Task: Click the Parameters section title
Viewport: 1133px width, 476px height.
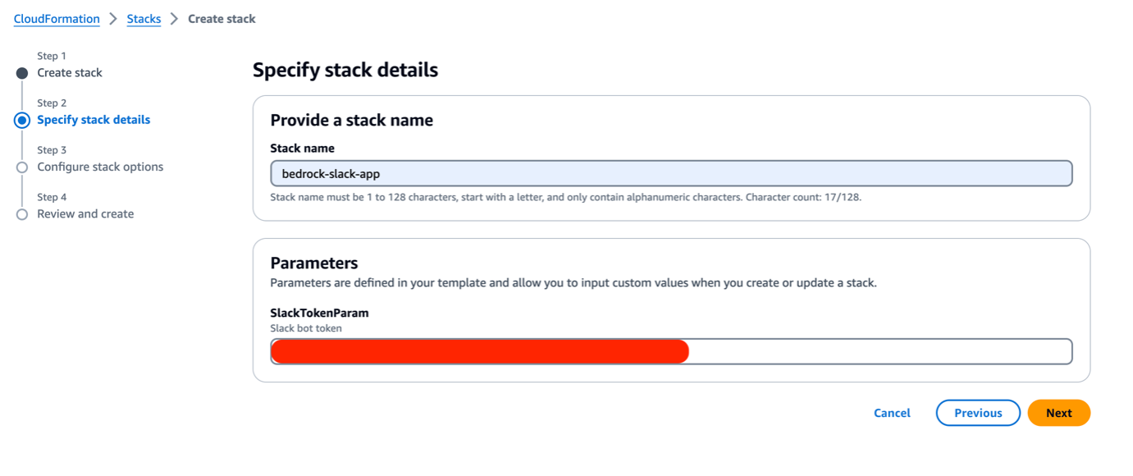Action: tap(314, 263)
